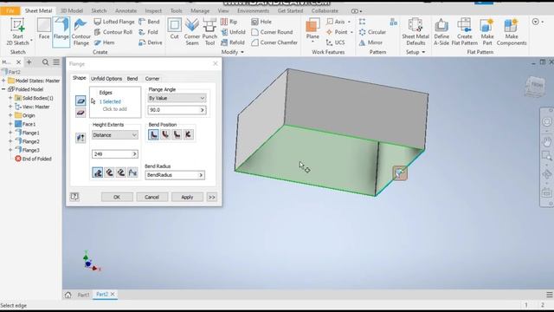Start a 2D Sketch
This screenshot has height=312, width=554.
tap(17, 31)
